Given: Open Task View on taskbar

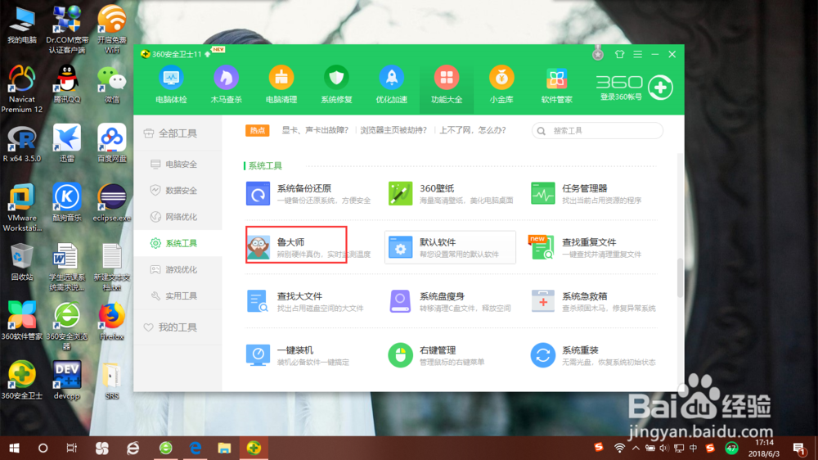Looking at the screenshot, I should pyautogui.click(x=71, y=448).
